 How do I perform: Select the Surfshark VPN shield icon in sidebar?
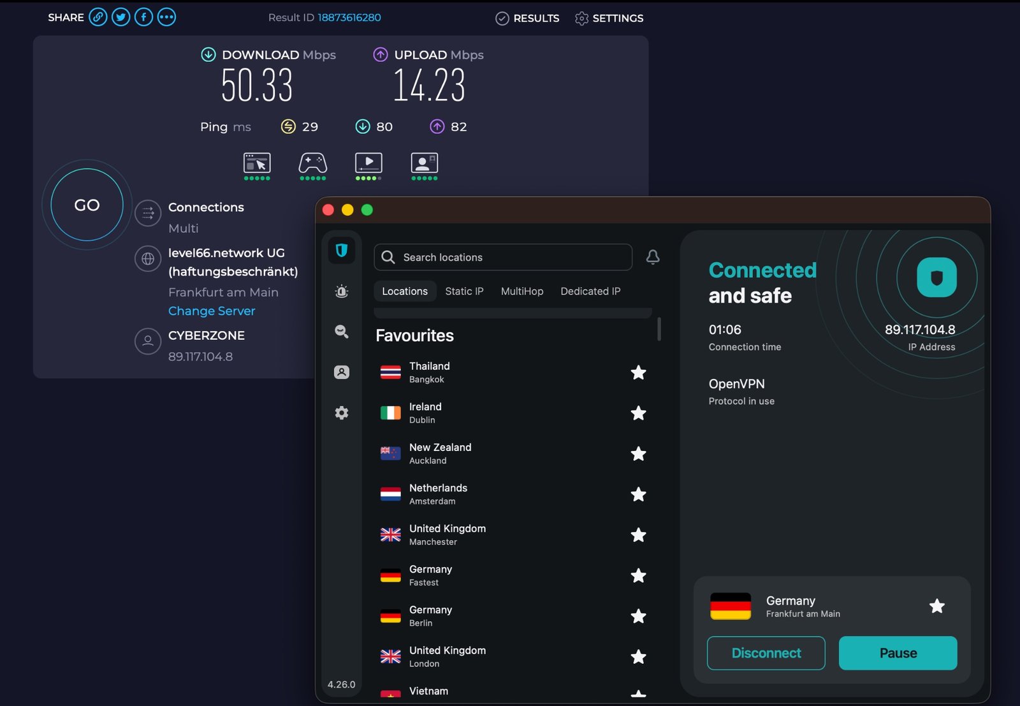point(342,251)
